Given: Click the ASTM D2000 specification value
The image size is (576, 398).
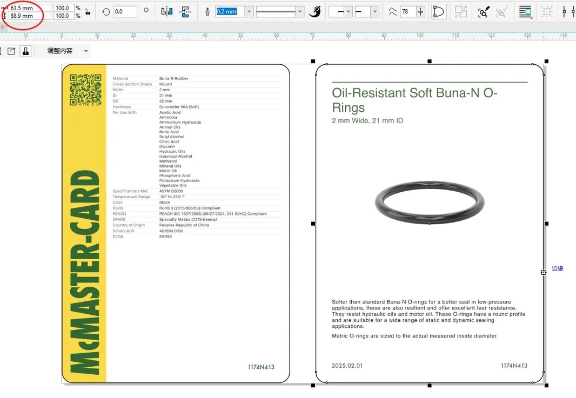Looking at the screenshot, I should (171, 191).
